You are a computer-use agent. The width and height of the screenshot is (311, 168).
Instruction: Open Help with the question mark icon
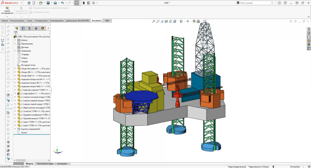[x=285, y=3]
